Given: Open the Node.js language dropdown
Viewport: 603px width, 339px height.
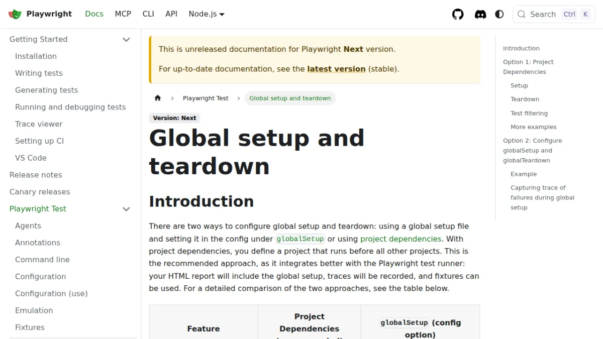Looking at the screenshot, I should 207,14.
